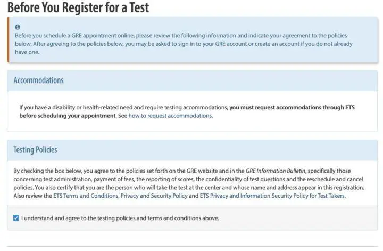The height and width of the screenshot is (251, 383).
Task: Open the ETS Terms and Conditions link
Action: click(x=86, y=196)
